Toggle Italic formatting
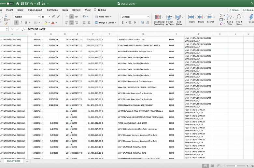 click(x=21, y=23)
